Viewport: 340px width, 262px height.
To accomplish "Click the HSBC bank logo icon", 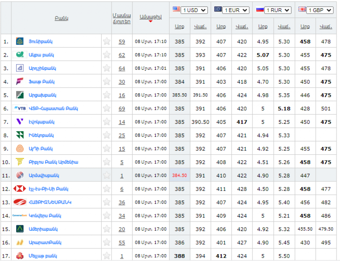I will click(20, 189).
